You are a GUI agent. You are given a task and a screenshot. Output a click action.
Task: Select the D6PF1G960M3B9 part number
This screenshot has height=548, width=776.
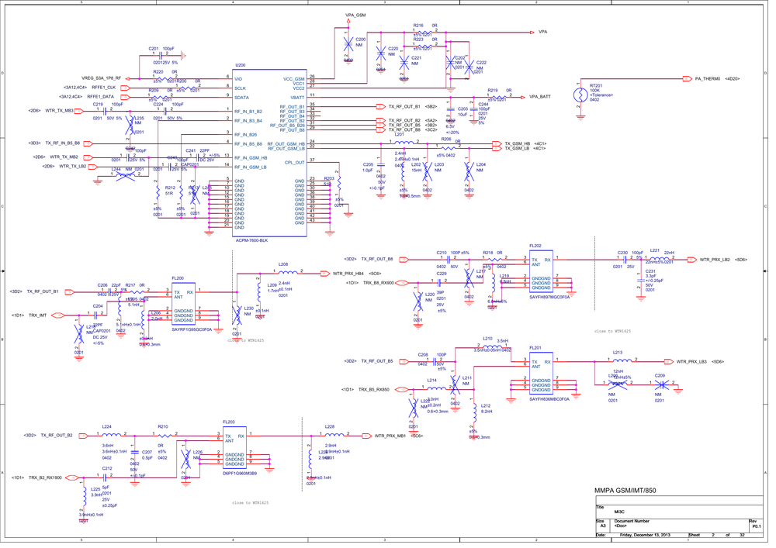click(x=240, y=474)
